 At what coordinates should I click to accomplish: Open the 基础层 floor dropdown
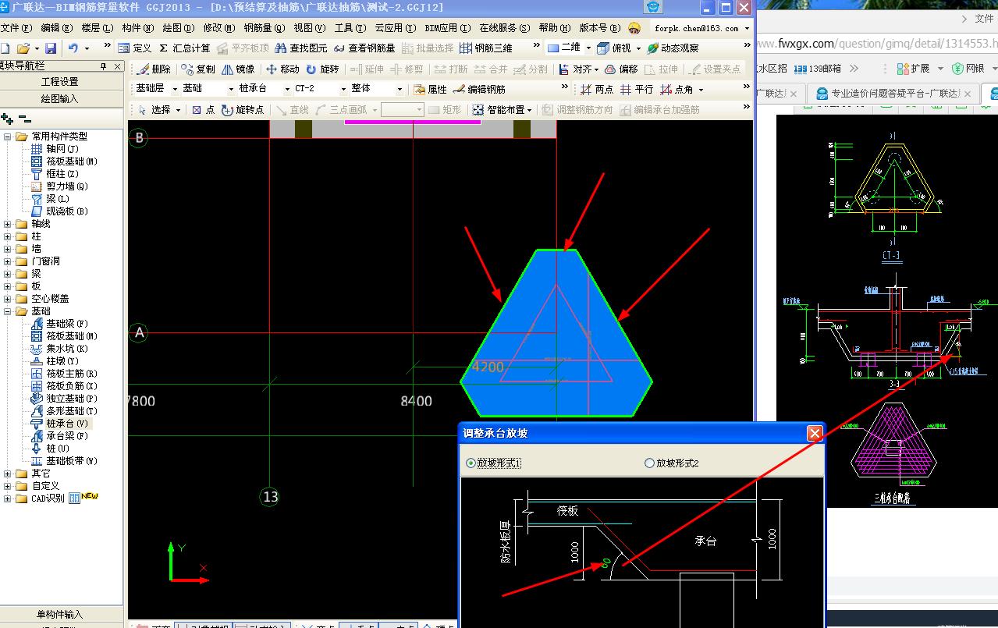[x=175, y=89]
